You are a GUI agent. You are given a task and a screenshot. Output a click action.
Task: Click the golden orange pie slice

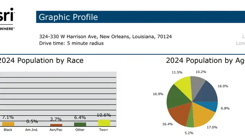(x=202, y=115)
